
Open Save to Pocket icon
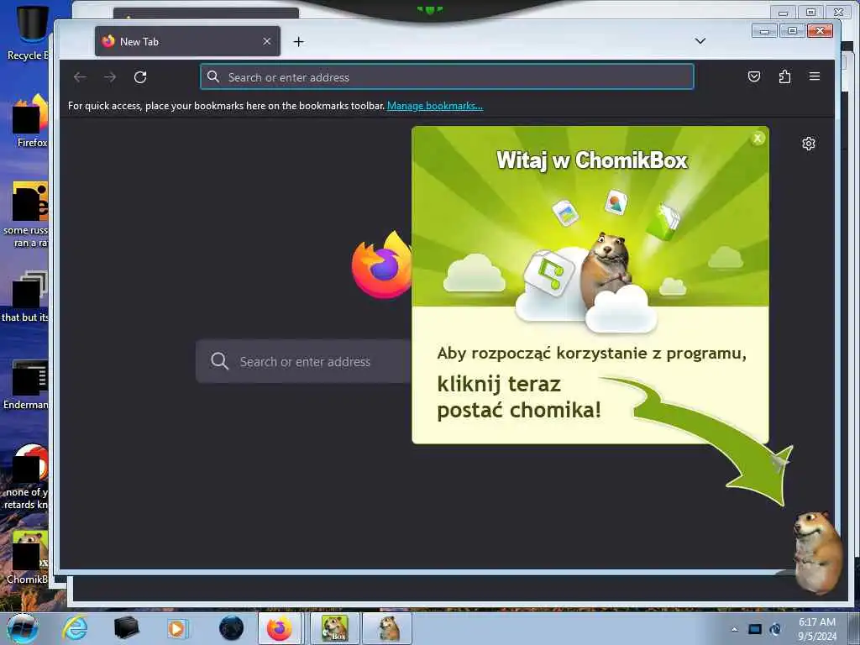[754, 76]
